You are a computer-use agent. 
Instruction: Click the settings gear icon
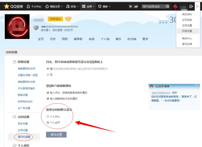point(197,6)
